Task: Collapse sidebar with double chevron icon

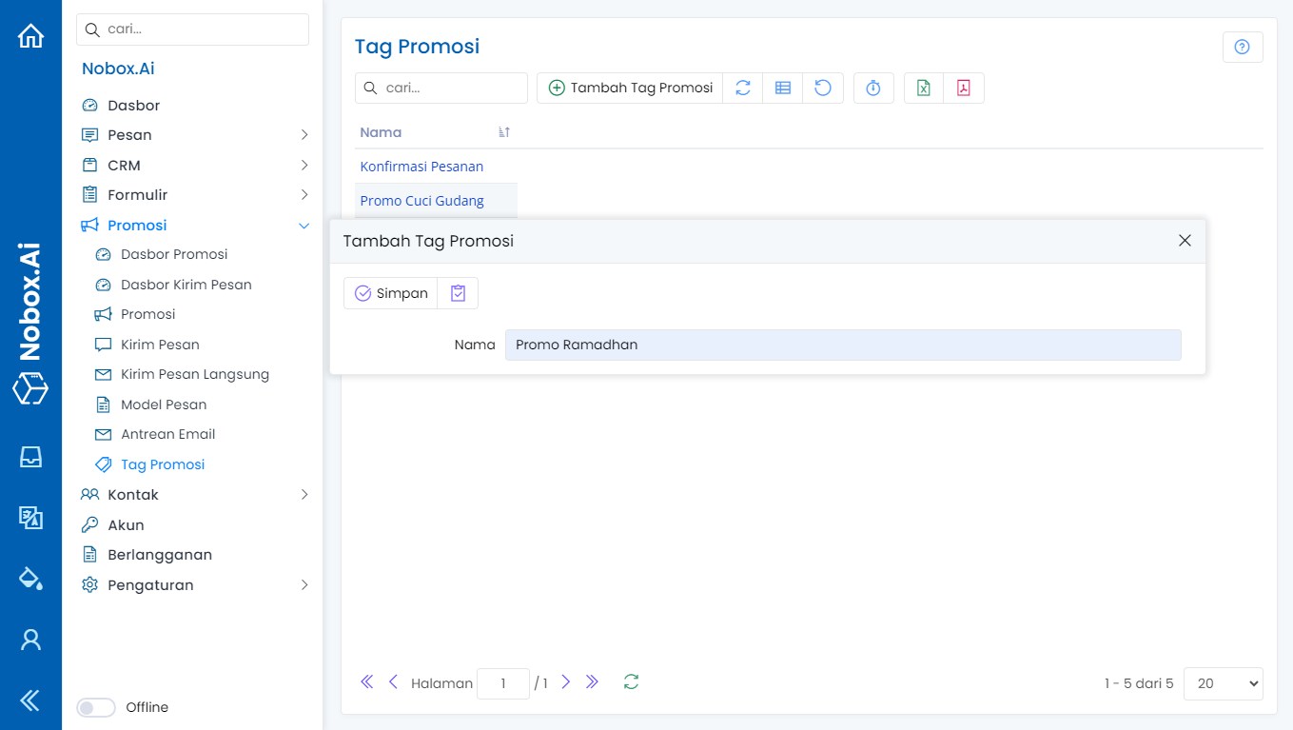Action: tap(30, 701)
